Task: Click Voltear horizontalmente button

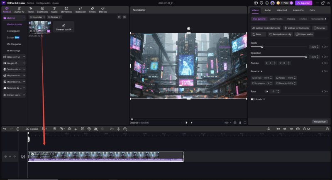Action: pos(266,28)
